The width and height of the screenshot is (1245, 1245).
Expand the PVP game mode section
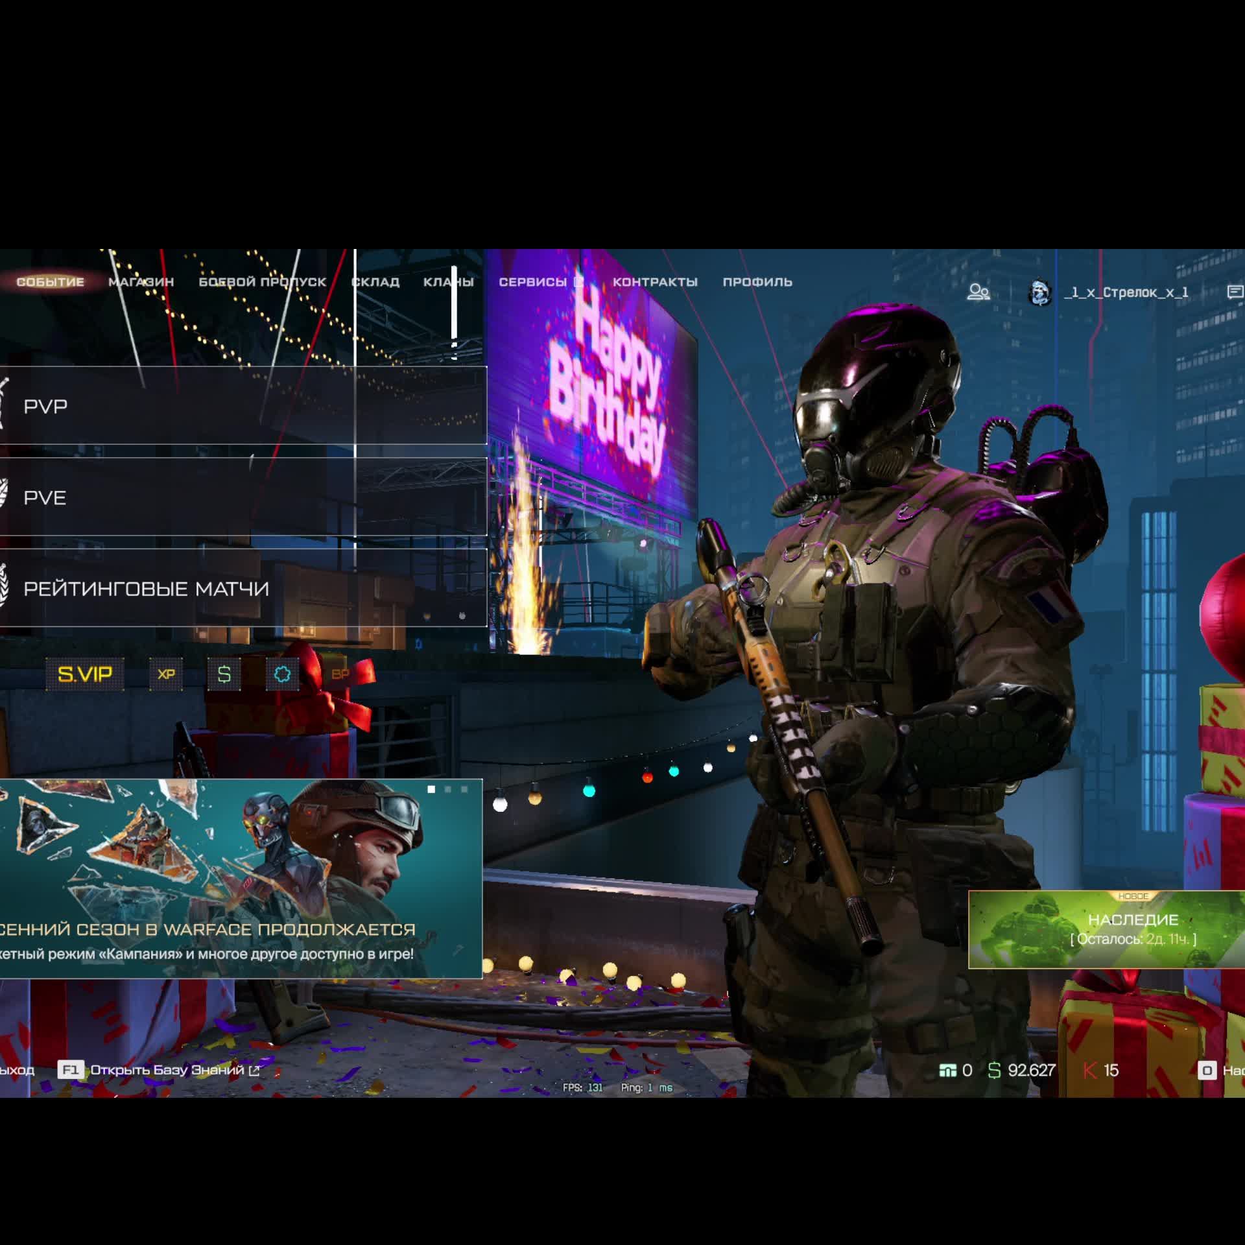(x=243, y=406)
